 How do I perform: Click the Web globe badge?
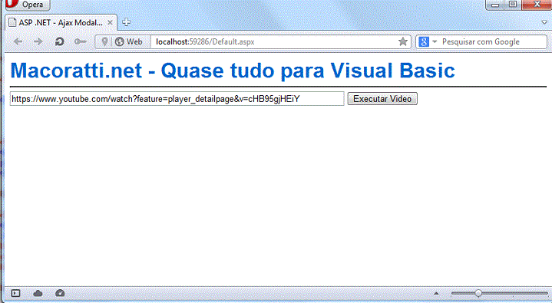point(129,42)
